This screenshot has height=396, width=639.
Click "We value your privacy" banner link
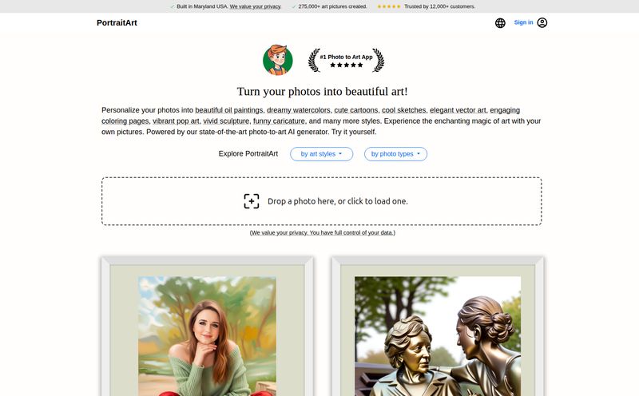256,6
